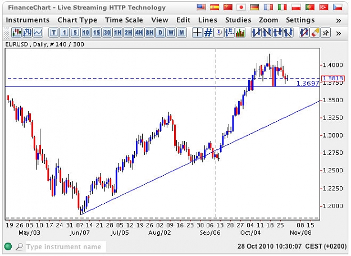Open the Lines menu
This screenshot has width=351, height=256.
pyautogui.click(x=207, y=20)
